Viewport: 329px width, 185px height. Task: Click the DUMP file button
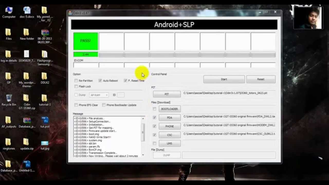tap(167, 155)
